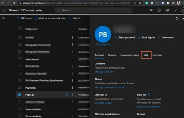
Task: Click Manage username and email link
Action: pos(109,87)
